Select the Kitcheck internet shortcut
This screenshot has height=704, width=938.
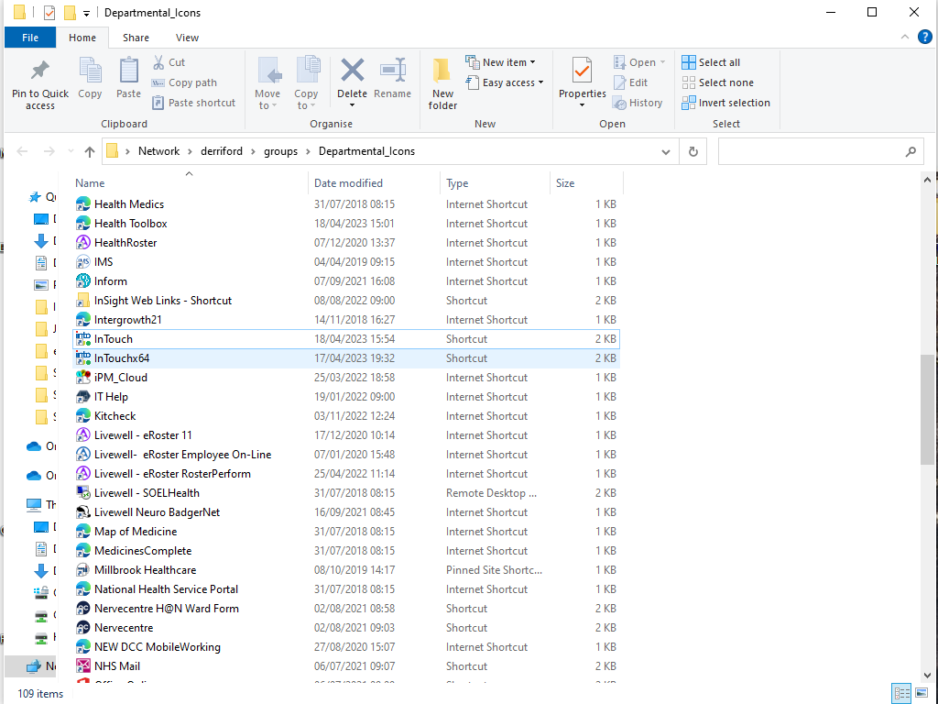(x=345, y=416)
